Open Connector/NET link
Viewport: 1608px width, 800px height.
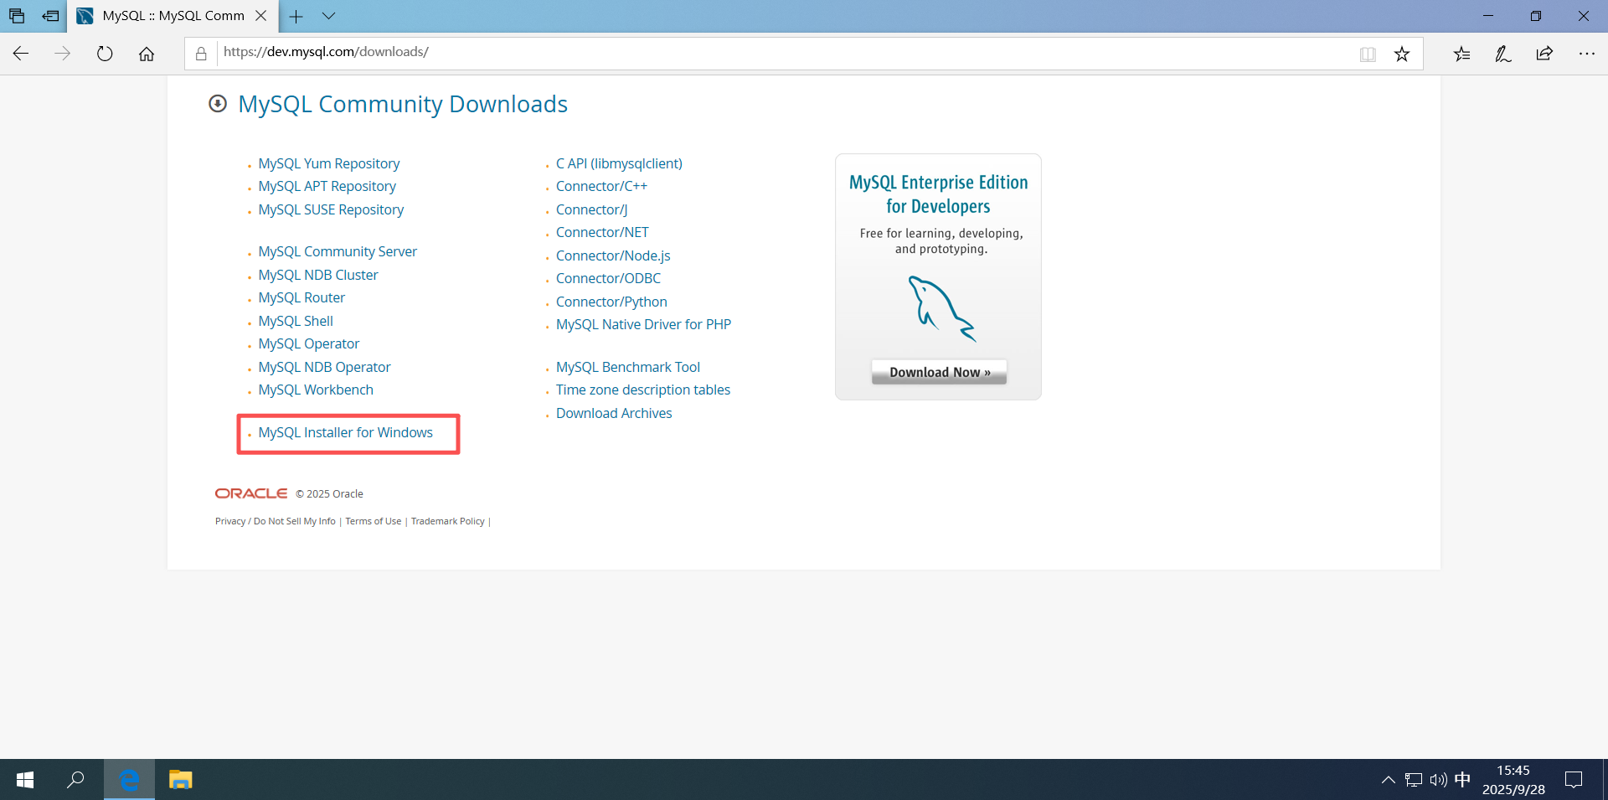point(602,232)
